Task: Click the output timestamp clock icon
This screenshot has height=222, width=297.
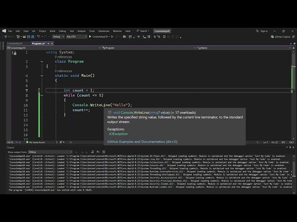Action: point(104,152)
